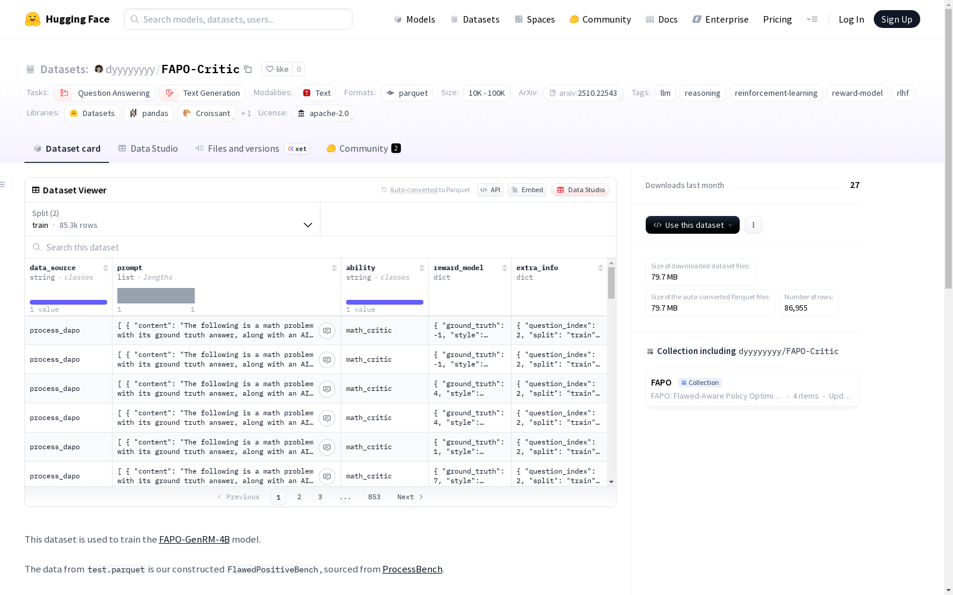Screen dimensions: 953x595
Task: Open the arxiv:2510.22543 paper tag
Action: 583,93
